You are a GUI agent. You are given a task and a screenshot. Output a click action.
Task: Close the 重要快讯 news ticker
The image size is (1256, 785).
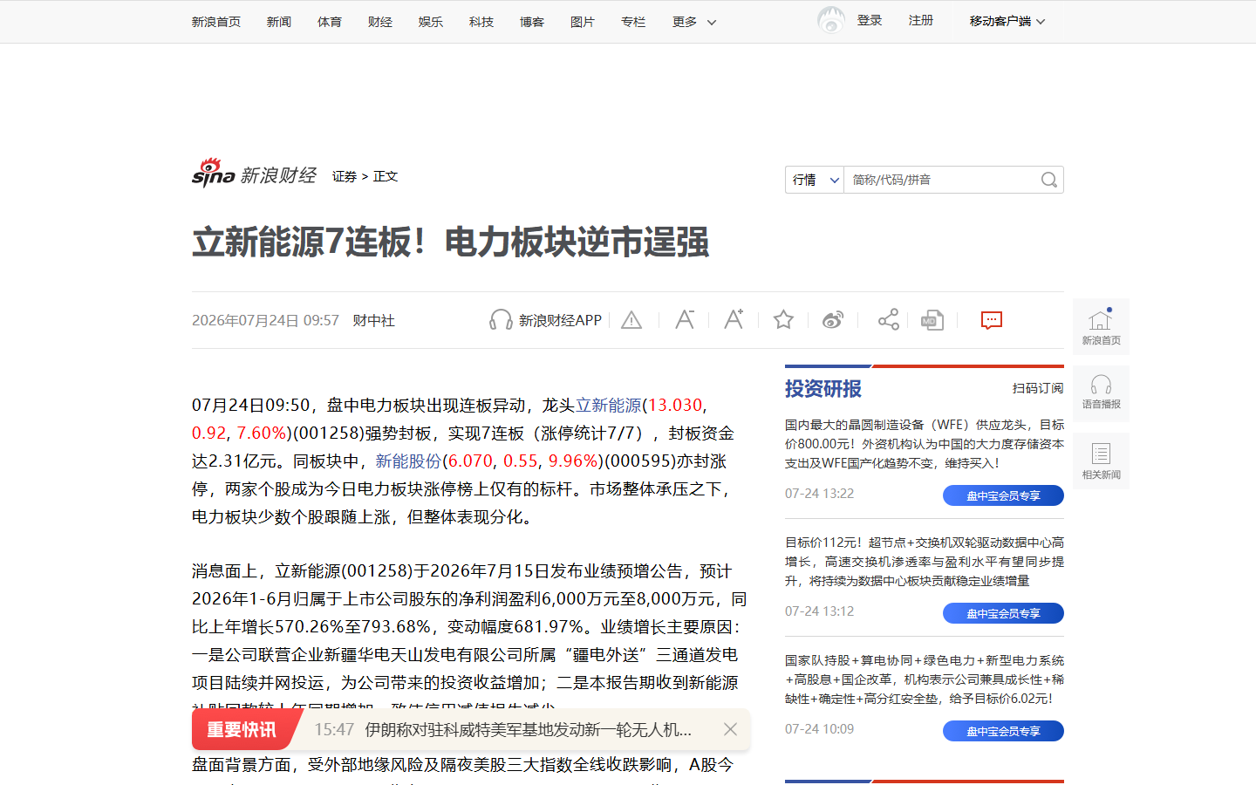click(x=731, y=729)
